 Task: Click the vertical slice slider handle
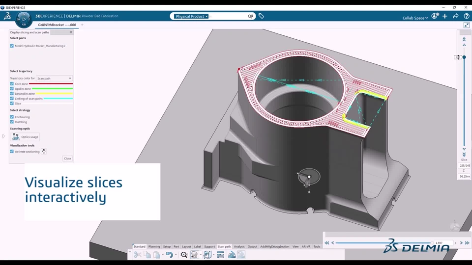tap(464, 57)
